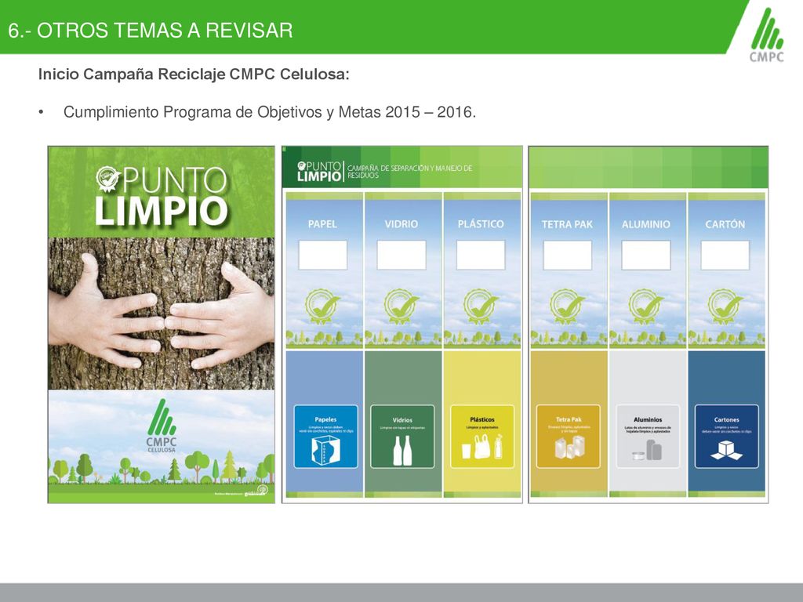803x602 pixels.
Task: Click the check seal under PLÁSTICO
Action: [x=481, y=306]
